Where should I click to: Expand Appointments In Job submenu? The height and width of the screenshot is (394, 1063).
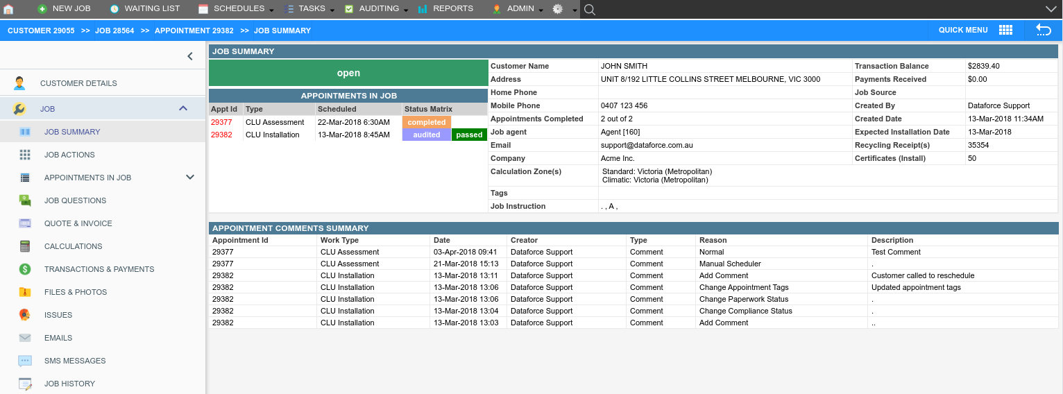click(x=190, y=178)
